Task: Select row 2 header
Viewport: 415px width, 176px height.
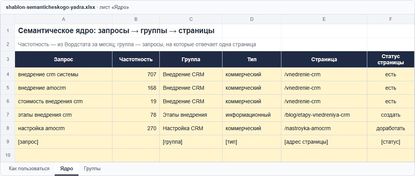Action: coord(8,44)
